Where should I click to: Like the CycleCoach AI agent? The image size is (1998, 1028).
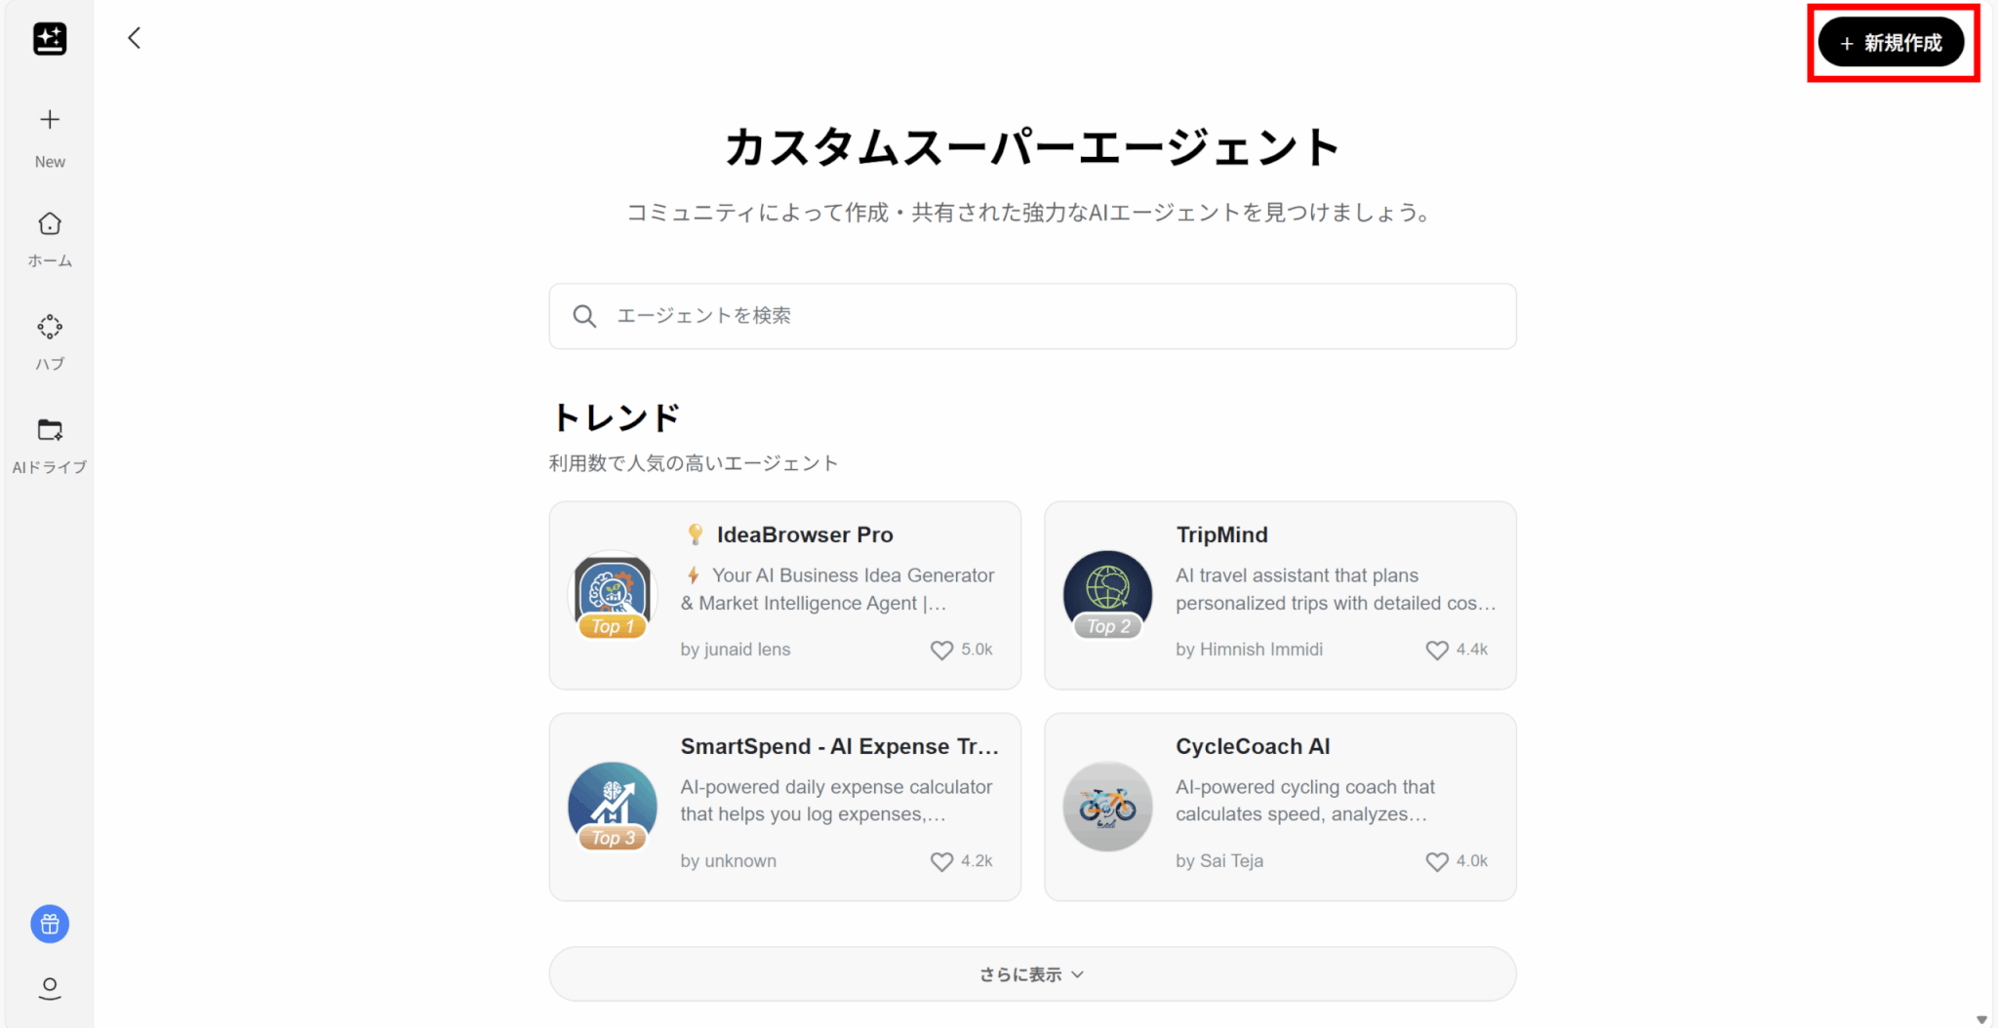(x=1437, y=861)
